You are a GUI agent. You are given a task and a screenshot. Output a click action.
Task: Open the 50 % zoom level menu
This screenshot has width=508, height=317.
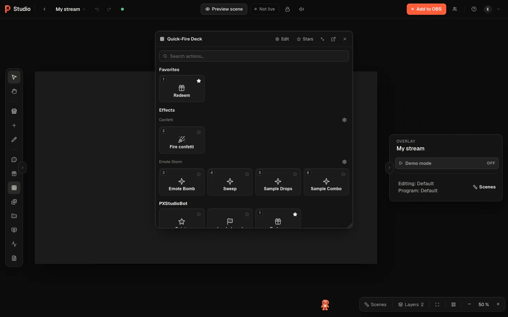(x=484, y=304)
